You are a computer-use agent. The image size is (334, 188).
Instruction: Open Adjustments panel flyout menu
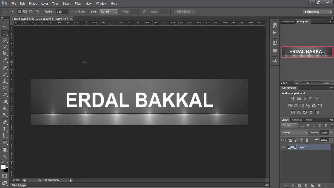[331, 88]
